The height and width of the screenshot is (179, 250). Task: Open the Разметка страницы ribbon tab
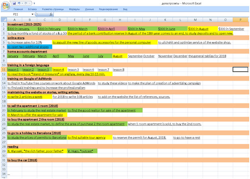pyautogui.click(x=53, y=9)
